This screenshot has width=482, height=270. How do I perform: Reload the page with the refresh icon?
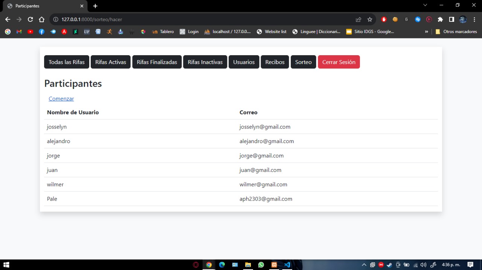pyautogui.click(x=31, y=20)
